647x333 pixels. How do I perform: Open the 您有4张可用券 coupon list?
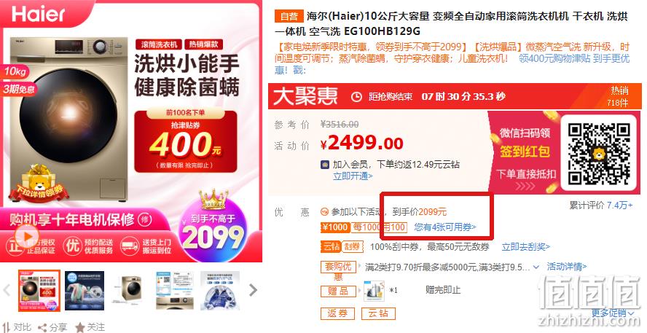point(445,227)
